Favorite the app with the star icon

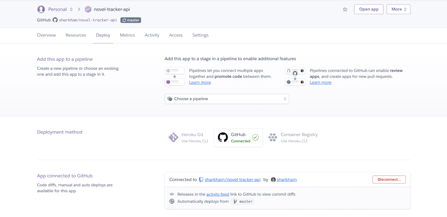(345, 10)
